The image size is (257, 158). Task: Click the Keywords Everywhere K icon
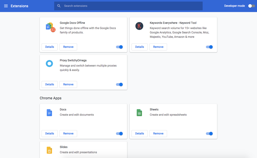pyautogui.click(x=139, y=26)
